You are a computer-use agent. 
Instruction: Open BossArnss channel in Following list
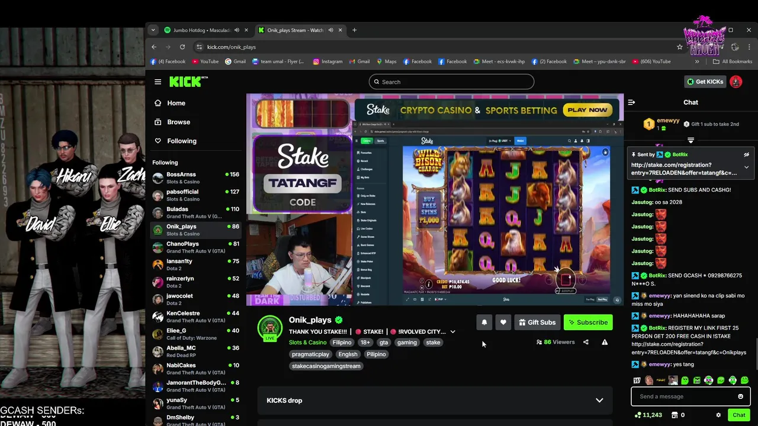[x=195, y=177]
